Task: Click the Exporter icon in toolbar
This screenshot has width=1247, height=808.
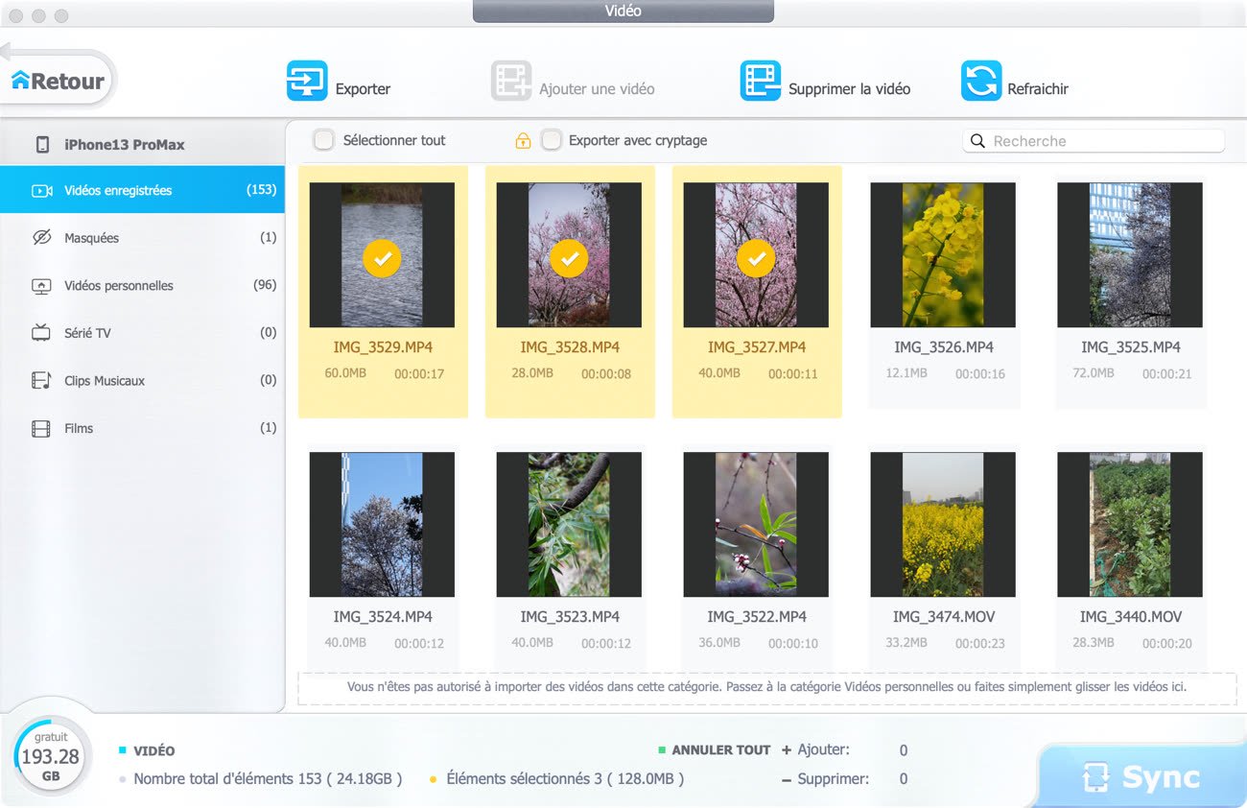Action: 307,82
